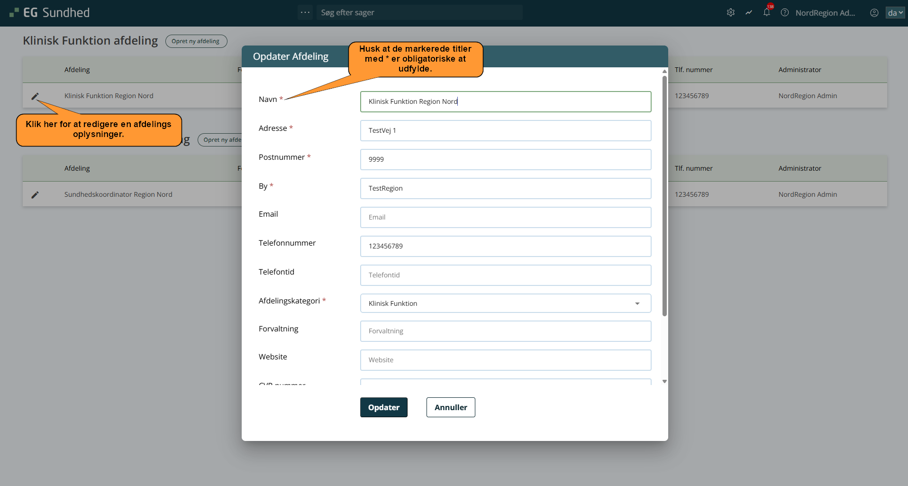This screenshot has width=908, height=486.
Task: Click into the Telefontid field
Action: click(x=505, y=275)
